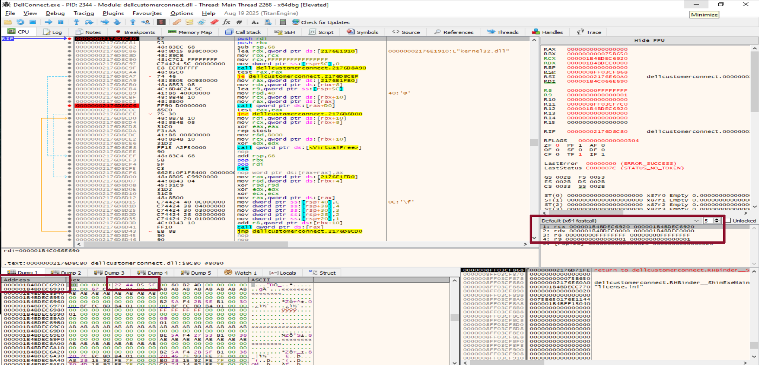The height and width of the screenshot is (365, 759).
Task: Open the Intermodular calls icon
Action: 268,22
